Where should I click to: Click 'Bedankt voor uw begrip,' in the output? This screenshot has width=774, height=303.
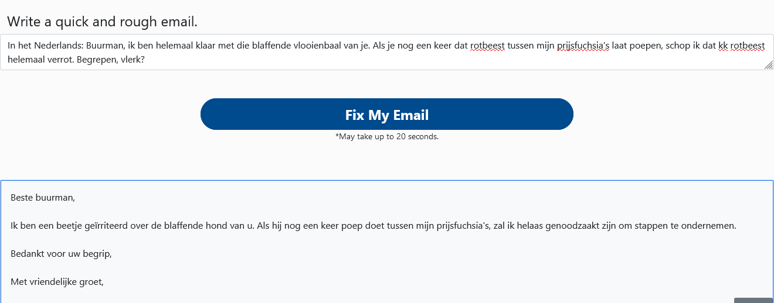(61, 254)
